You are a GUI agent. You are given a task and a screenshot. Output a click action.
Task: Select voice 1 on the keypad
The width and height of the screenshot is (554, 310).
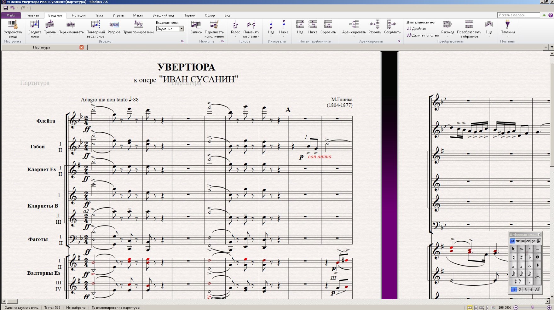coord(514,290)
